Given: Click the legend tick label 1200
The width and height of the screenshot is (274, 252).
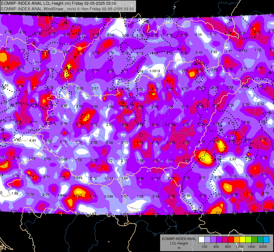Looking at the screenshot, I should pos(239,247).
